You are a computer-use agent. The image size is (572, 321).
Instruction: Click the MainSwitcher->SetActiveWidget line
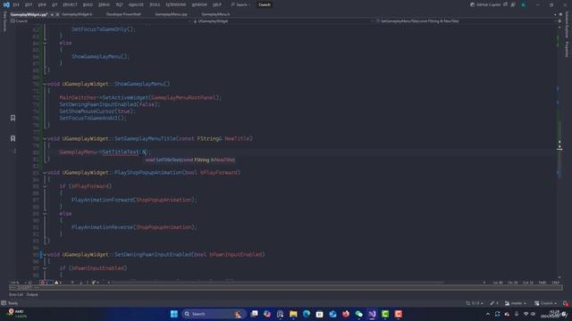click(x=140, y=97)
